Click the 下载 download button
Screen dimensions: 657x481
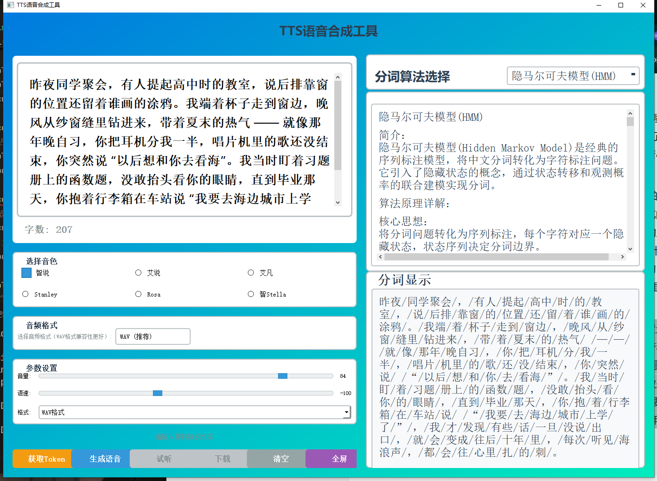point(218,459)
